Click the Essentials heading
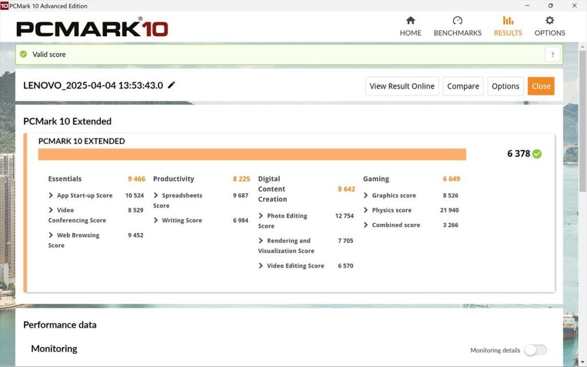The image size is (587, 367). click(x=65, y=179)
